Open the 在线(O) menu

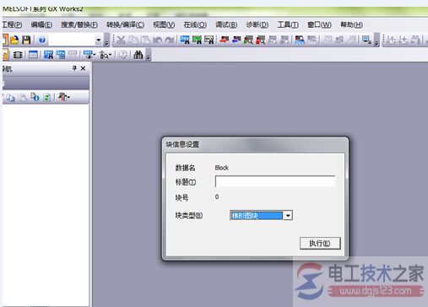pyautogui.click(x=195, y=24)
